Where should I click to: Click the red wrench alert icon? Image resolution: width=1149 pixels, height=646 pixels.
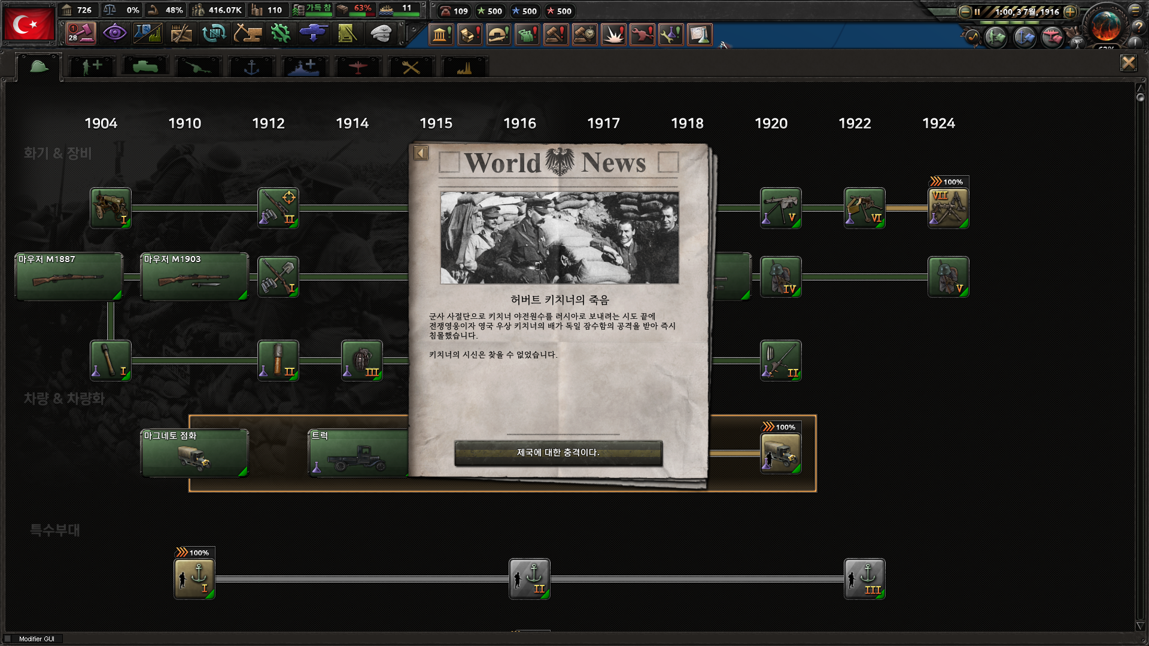point(642,35)
